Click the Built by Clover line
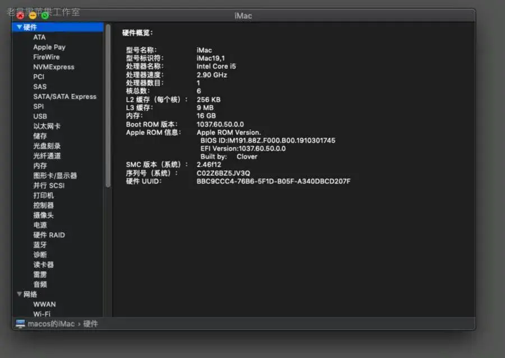Image resolution: width=505 pixels, height=358 pixels. [229, 157]
